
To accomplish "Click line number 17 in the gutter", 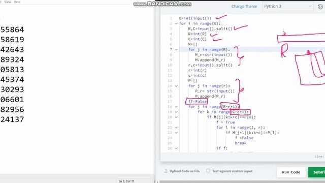I will tap(170, 102).
